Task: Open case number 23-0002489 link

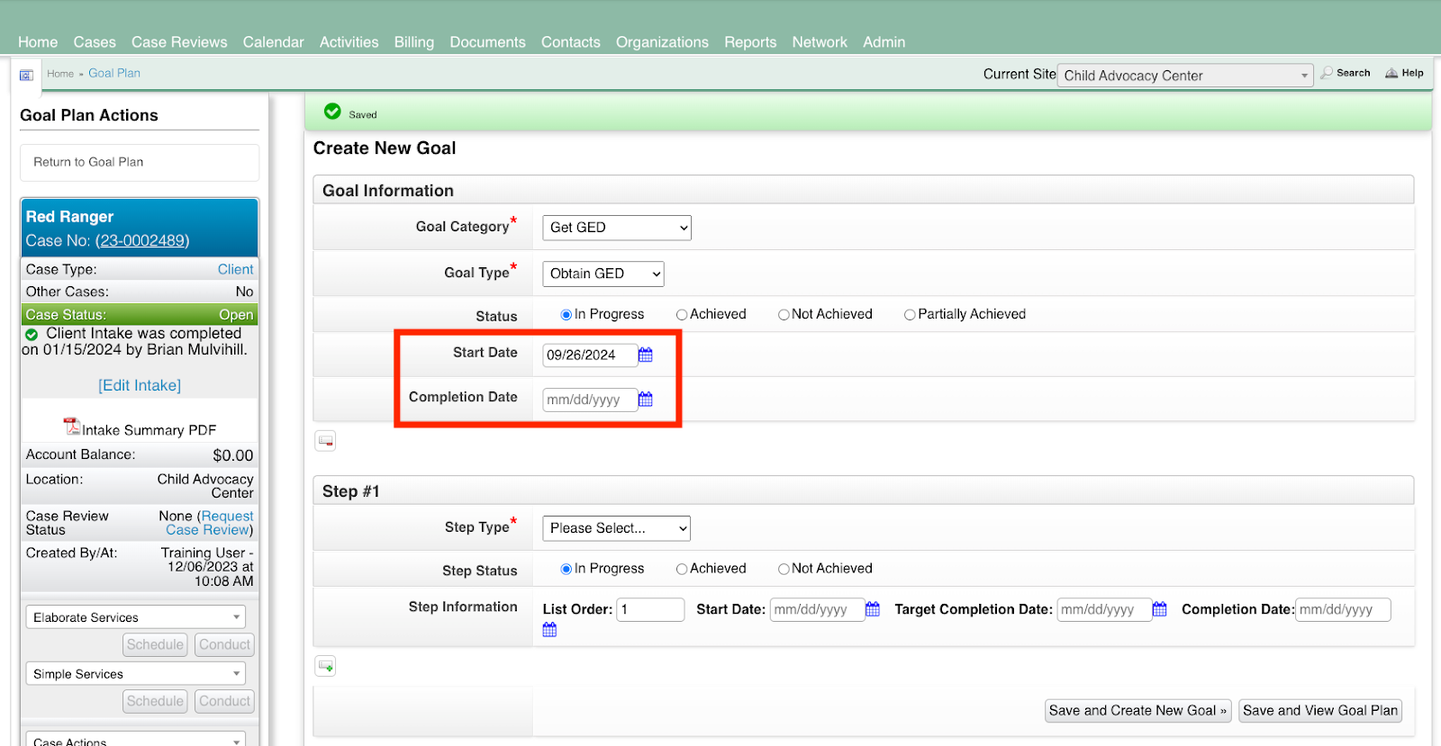Action: [142, 240]
